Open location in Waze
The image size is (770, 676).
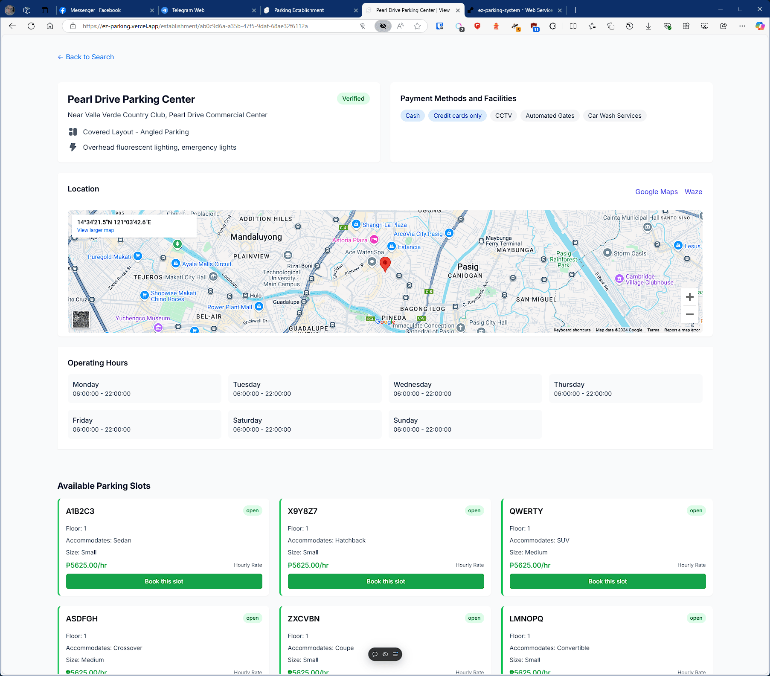[693, 192]
